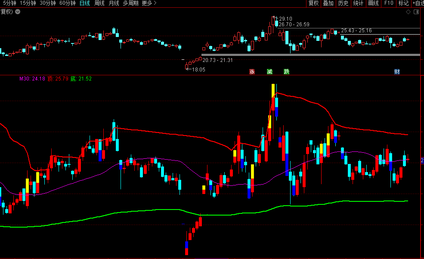Switch to 月线 monthly chart
Viewport: 424px width, 259px height.
(114, 3)
